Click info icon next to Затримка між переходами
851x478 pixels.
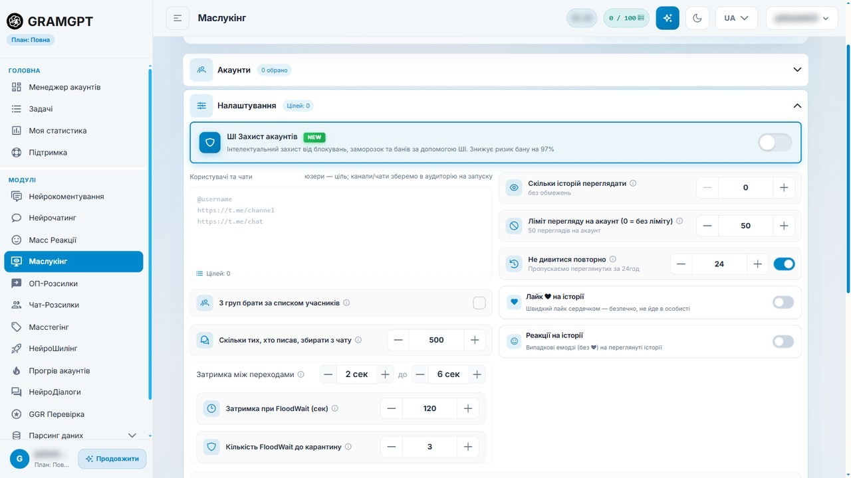point(301,374)
